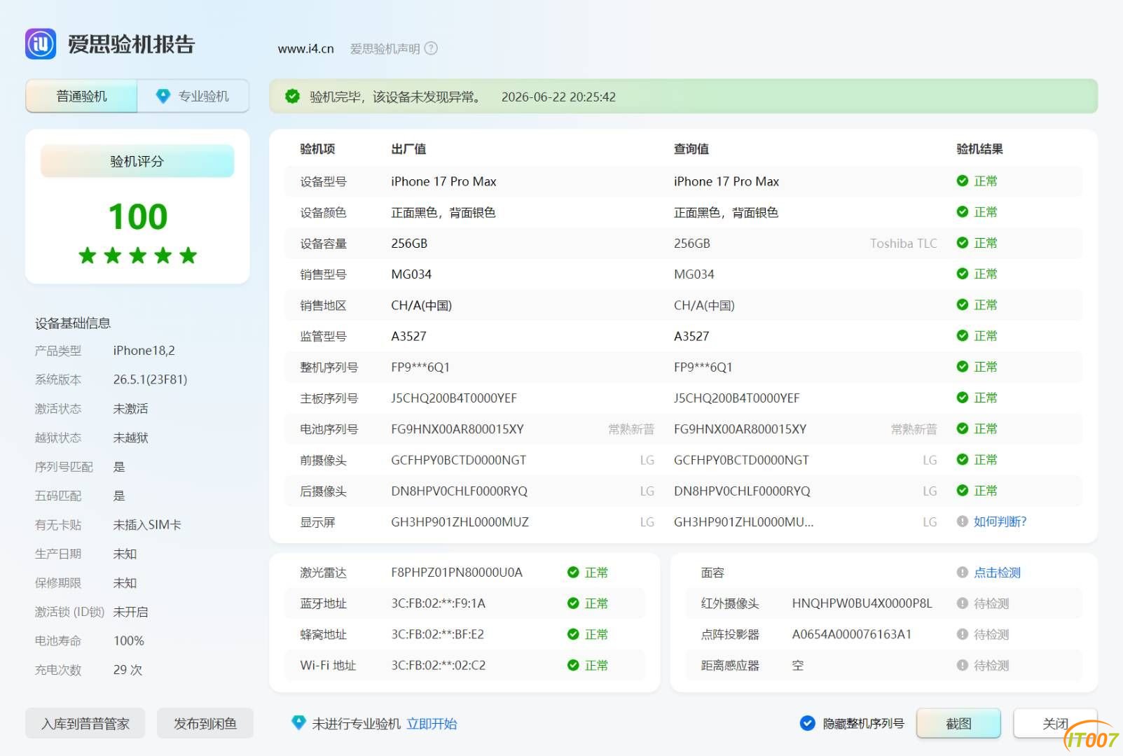The width and height of the screenshot is (1123, 756).
Task: Toggle the 隐藏整机序列号 checkbox
Action: click(808, 723)
